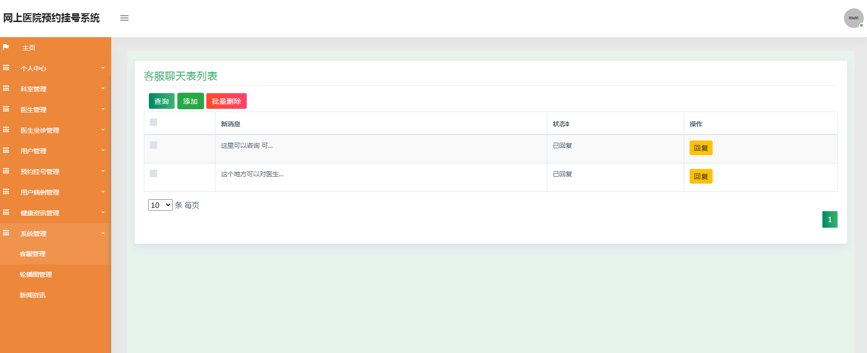This screenshot has height=353, width=867.
Task: Open 客服管理 submenu item
Action: tap(33, 254)
